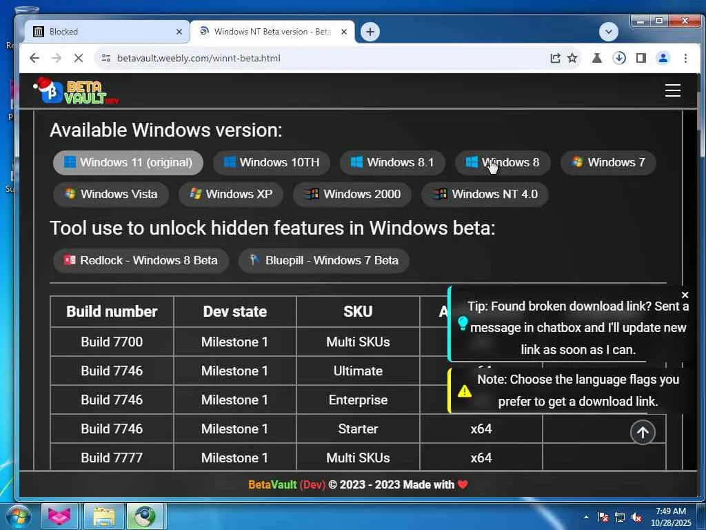Stop loading the page

79,58
